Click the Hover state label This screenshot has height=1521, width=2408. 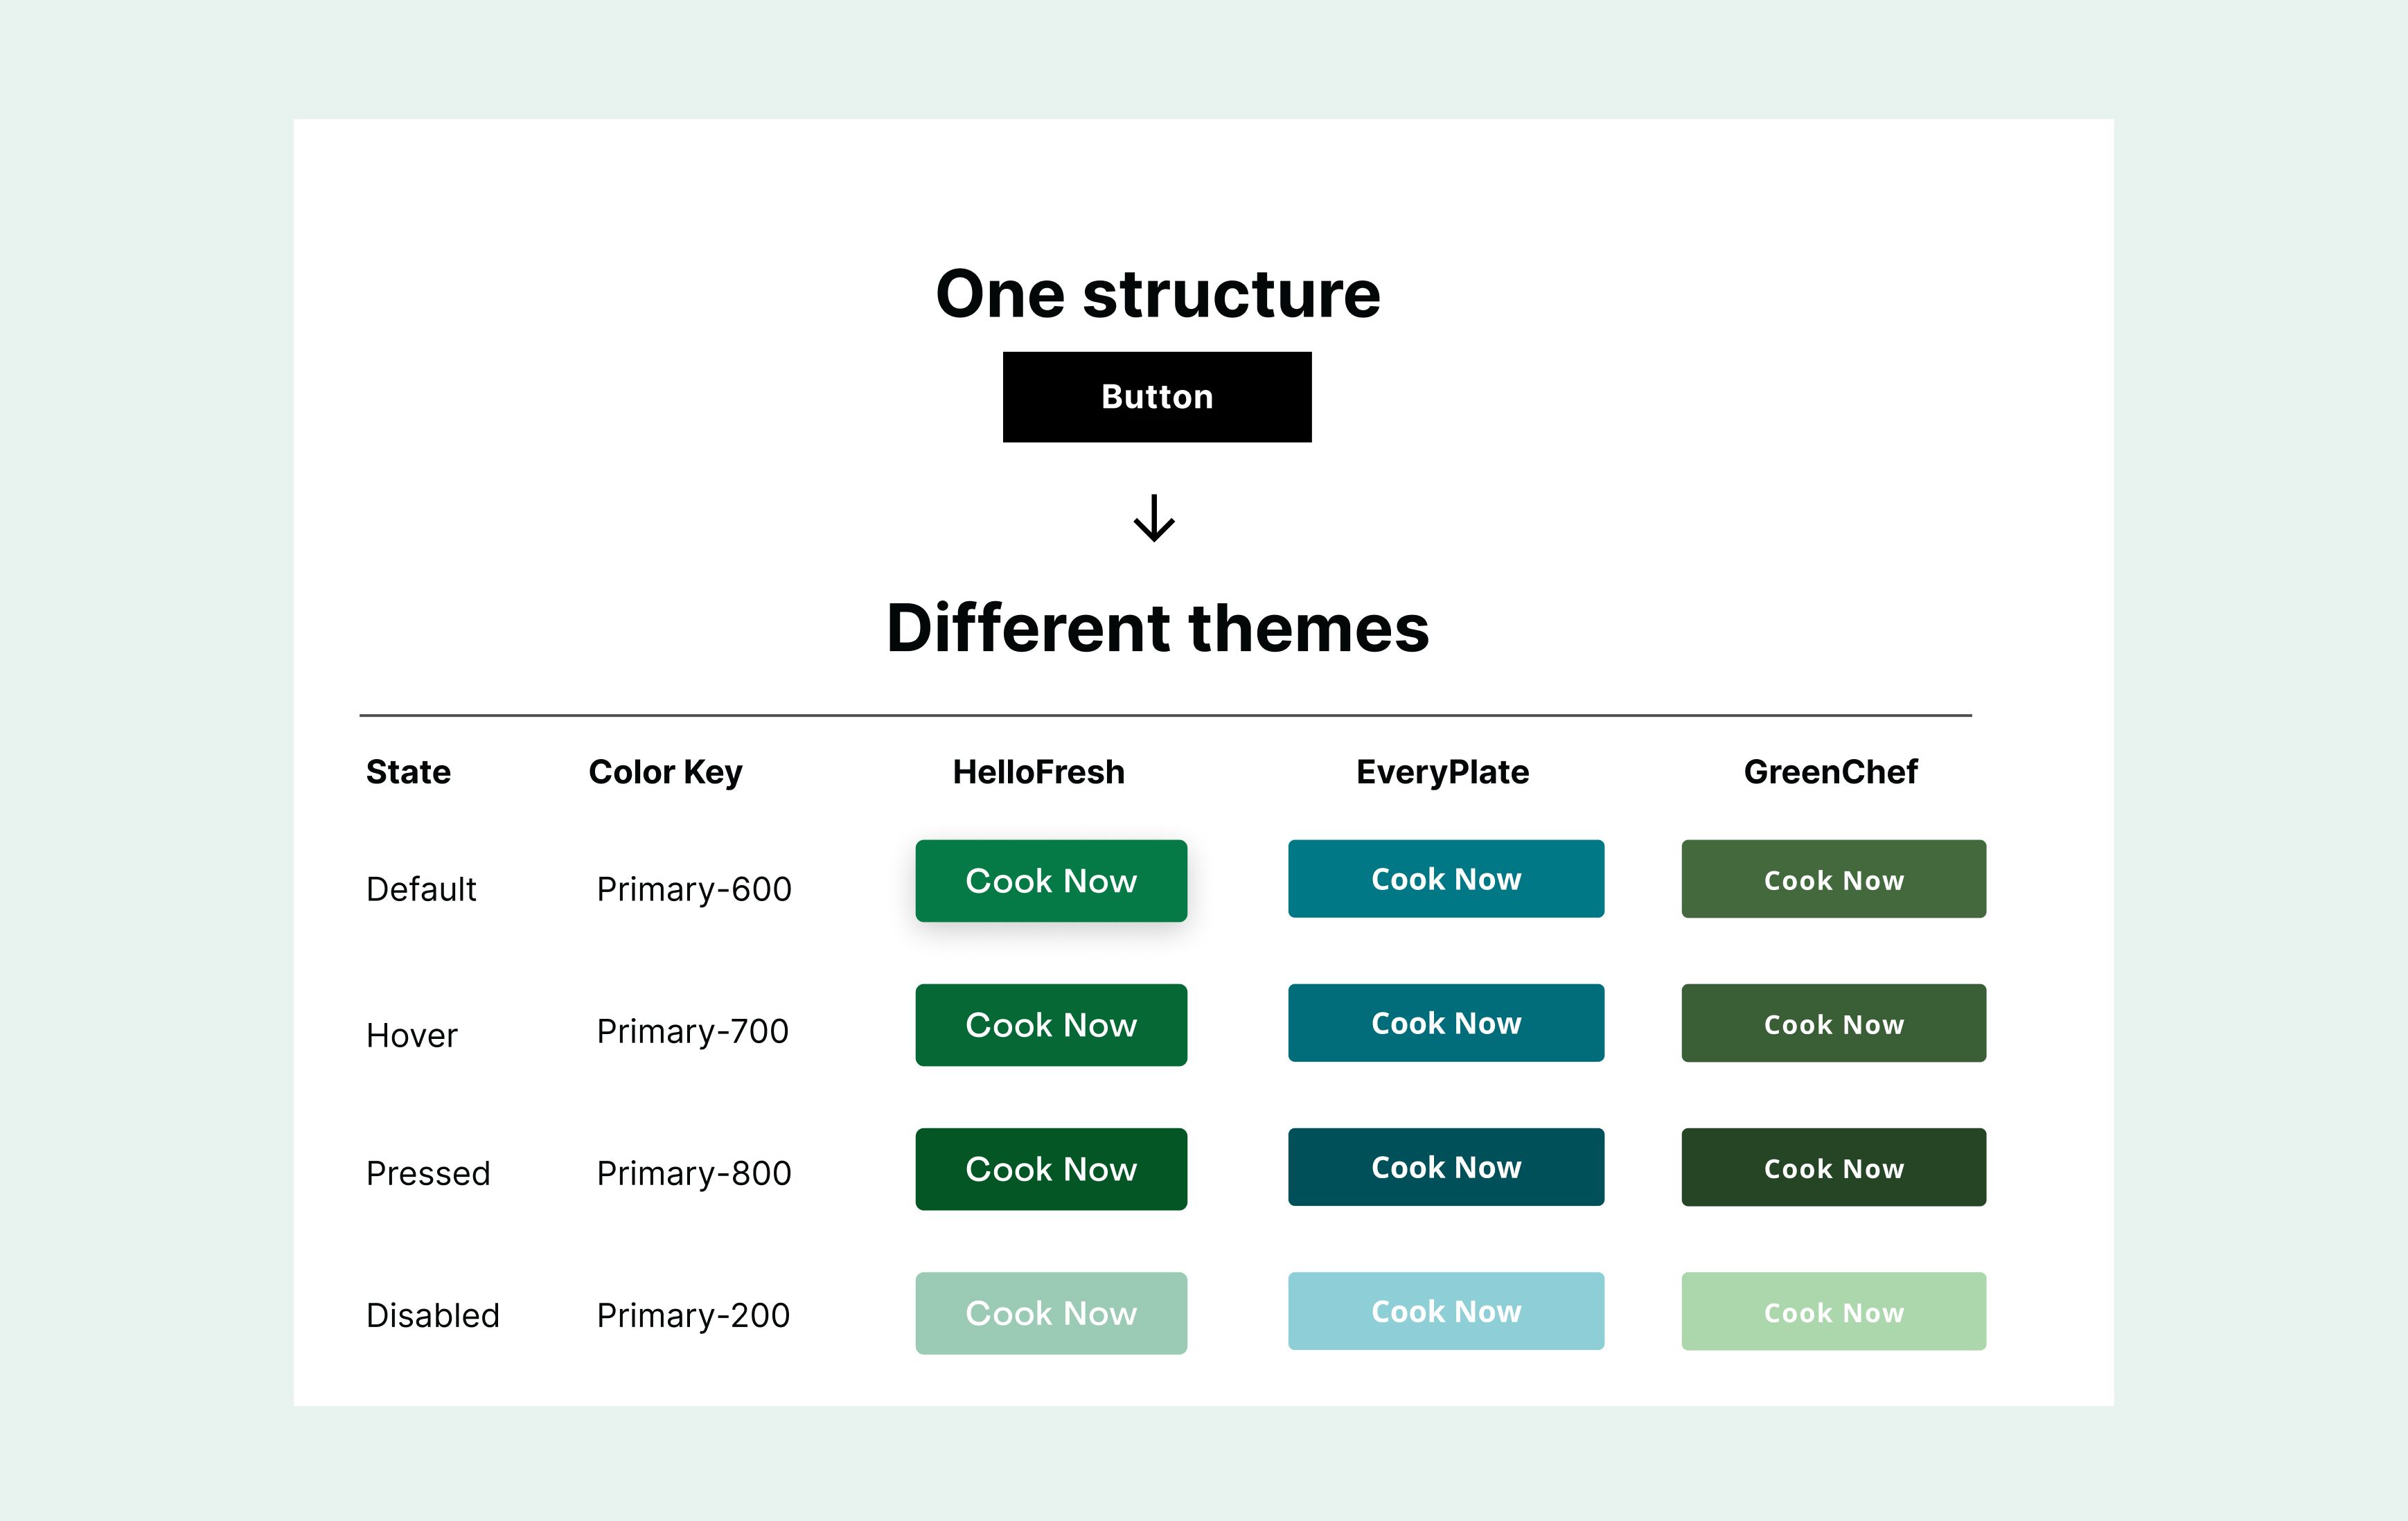412,1035
